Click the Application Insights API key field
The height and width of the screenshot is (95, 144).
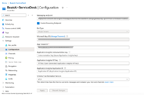point(83,63)
